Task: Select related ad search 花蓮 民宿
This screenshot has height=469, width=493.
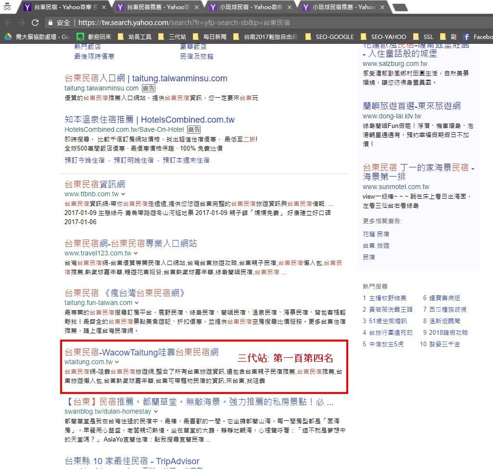Action: (376, 234)
